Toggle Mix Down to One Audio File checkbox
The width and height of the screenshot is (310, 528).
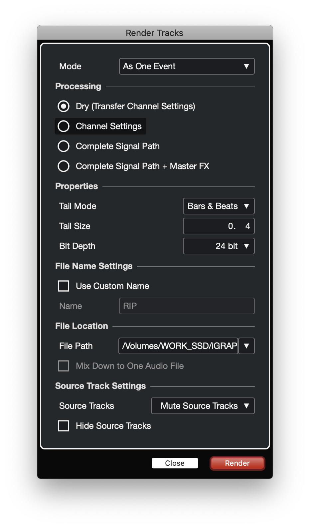click(64, 366)
